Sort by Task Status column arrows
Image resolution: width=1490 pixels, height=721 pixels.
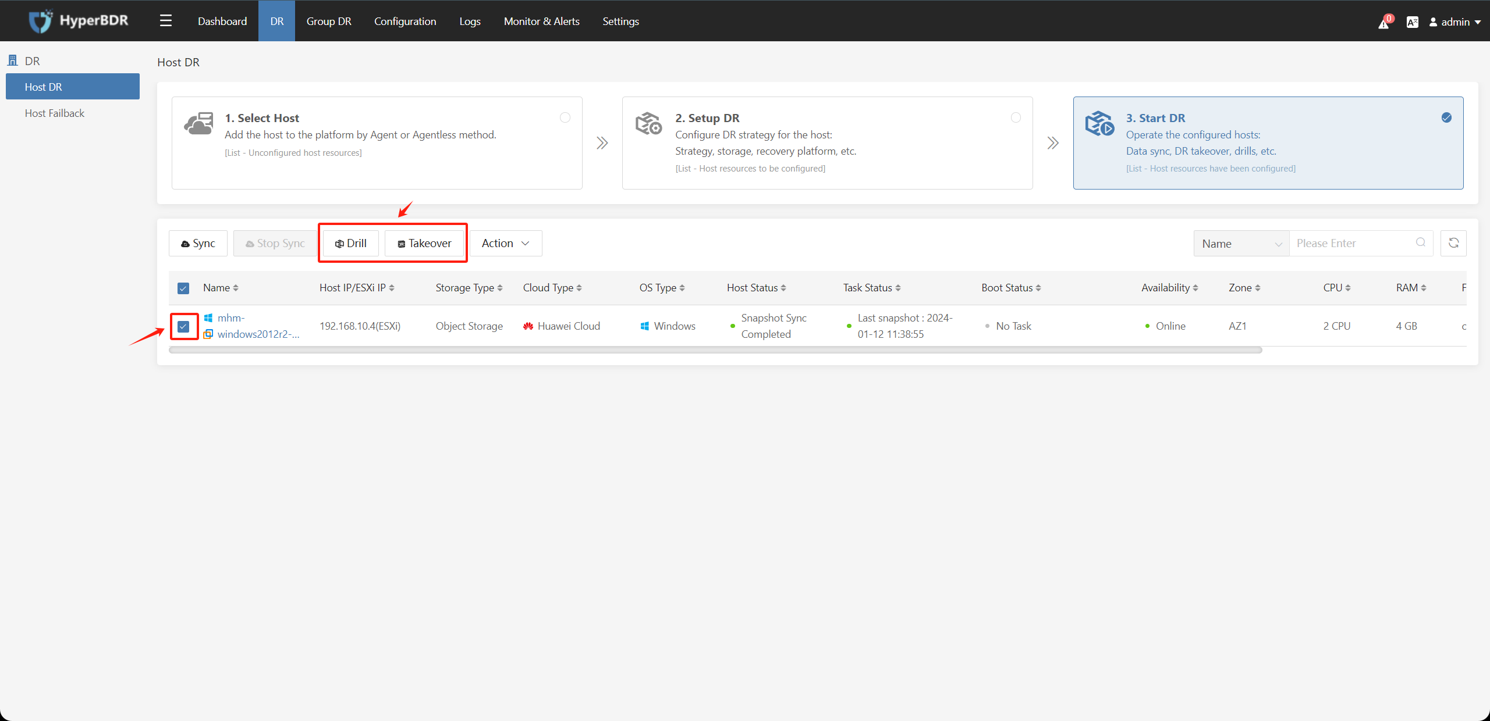(x=898, y=288)
